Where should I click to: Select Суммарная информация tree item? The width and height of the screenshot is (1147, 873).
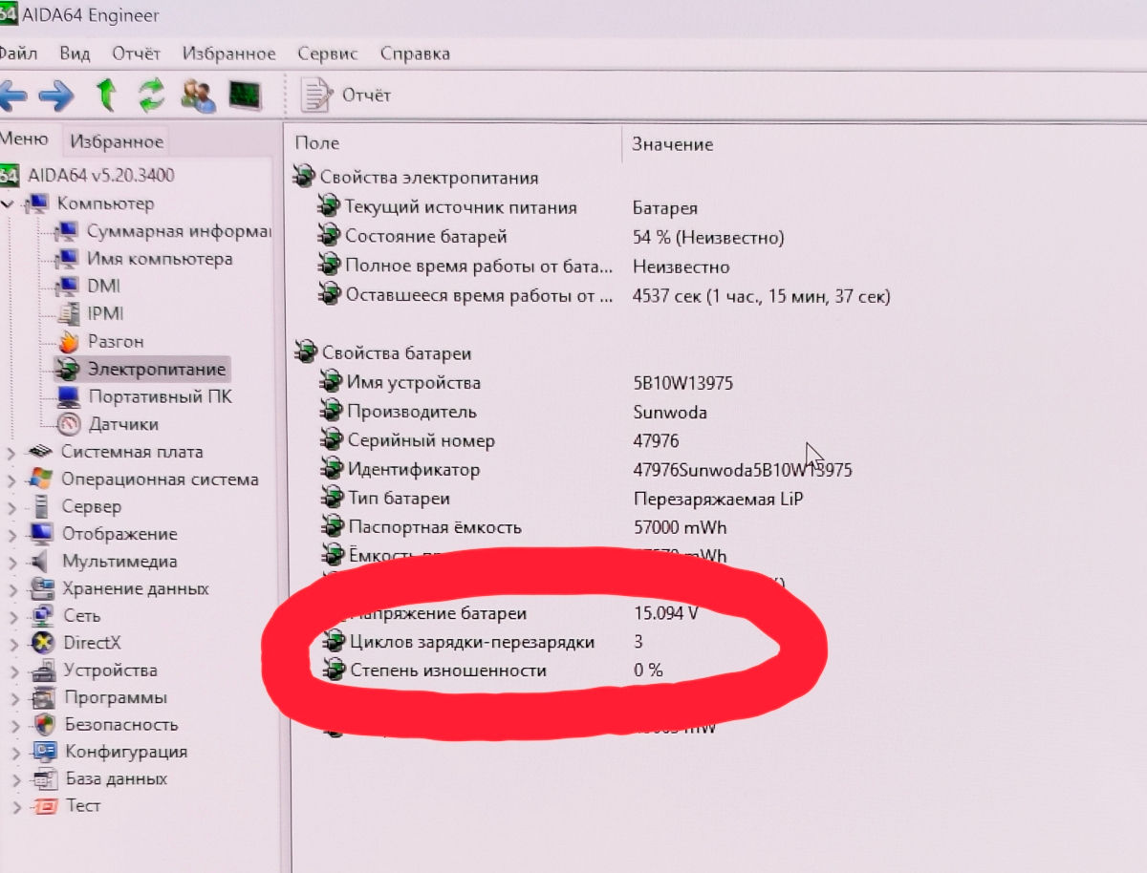(x=179, y=231)
